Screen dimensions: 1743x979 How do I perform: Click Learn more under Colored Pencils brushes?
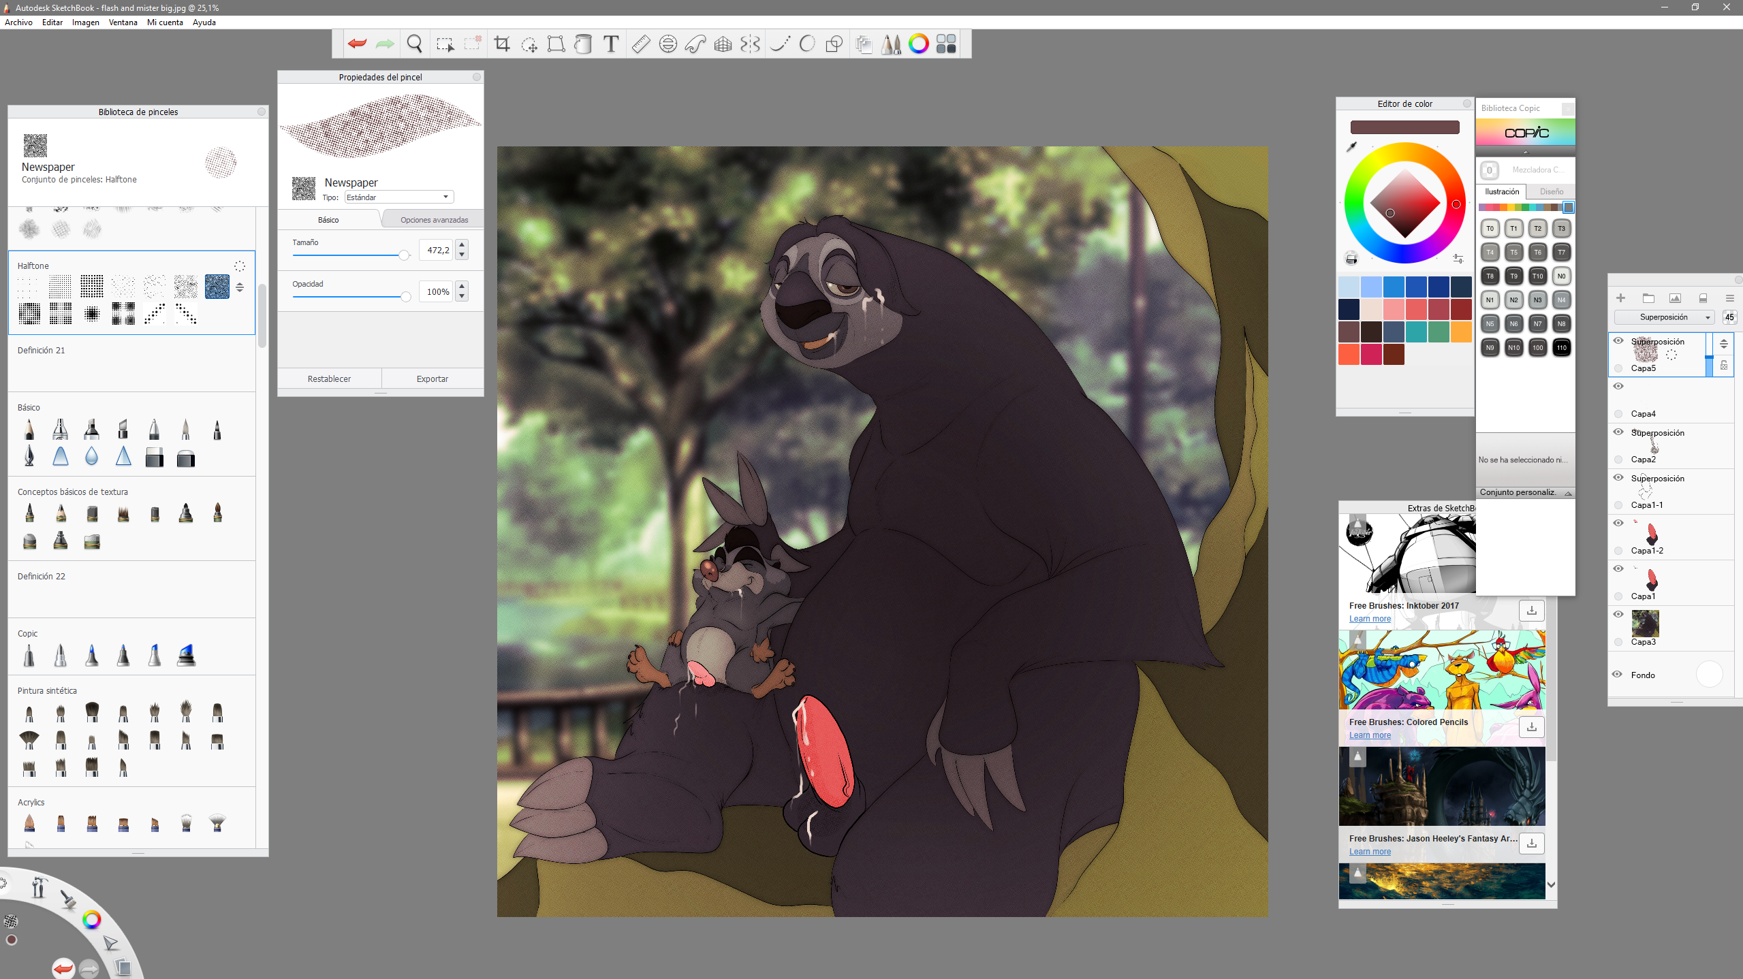point(1370,735)
